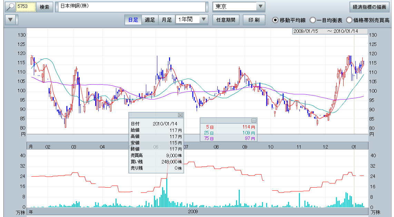
Task: Open the 1年間 period dropdown
Action: pos(204,20)
